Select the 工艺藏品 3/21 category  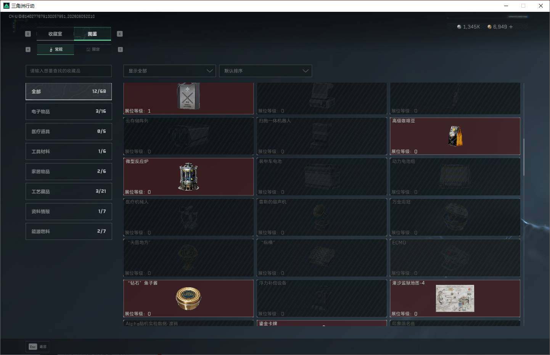click(69, 191)
